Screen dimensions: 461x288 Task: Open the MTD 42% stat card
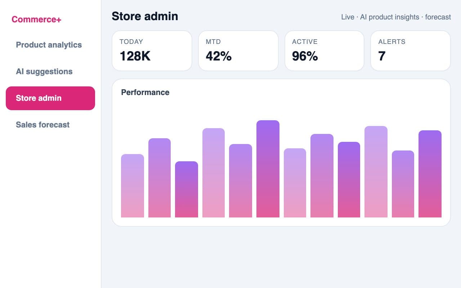[x=238, y=51]
